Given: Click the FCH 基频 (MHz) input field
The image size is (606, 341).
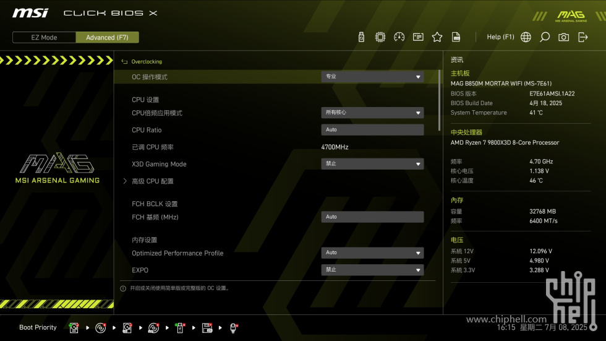Looking at the screenshot, I should (372, 217).
